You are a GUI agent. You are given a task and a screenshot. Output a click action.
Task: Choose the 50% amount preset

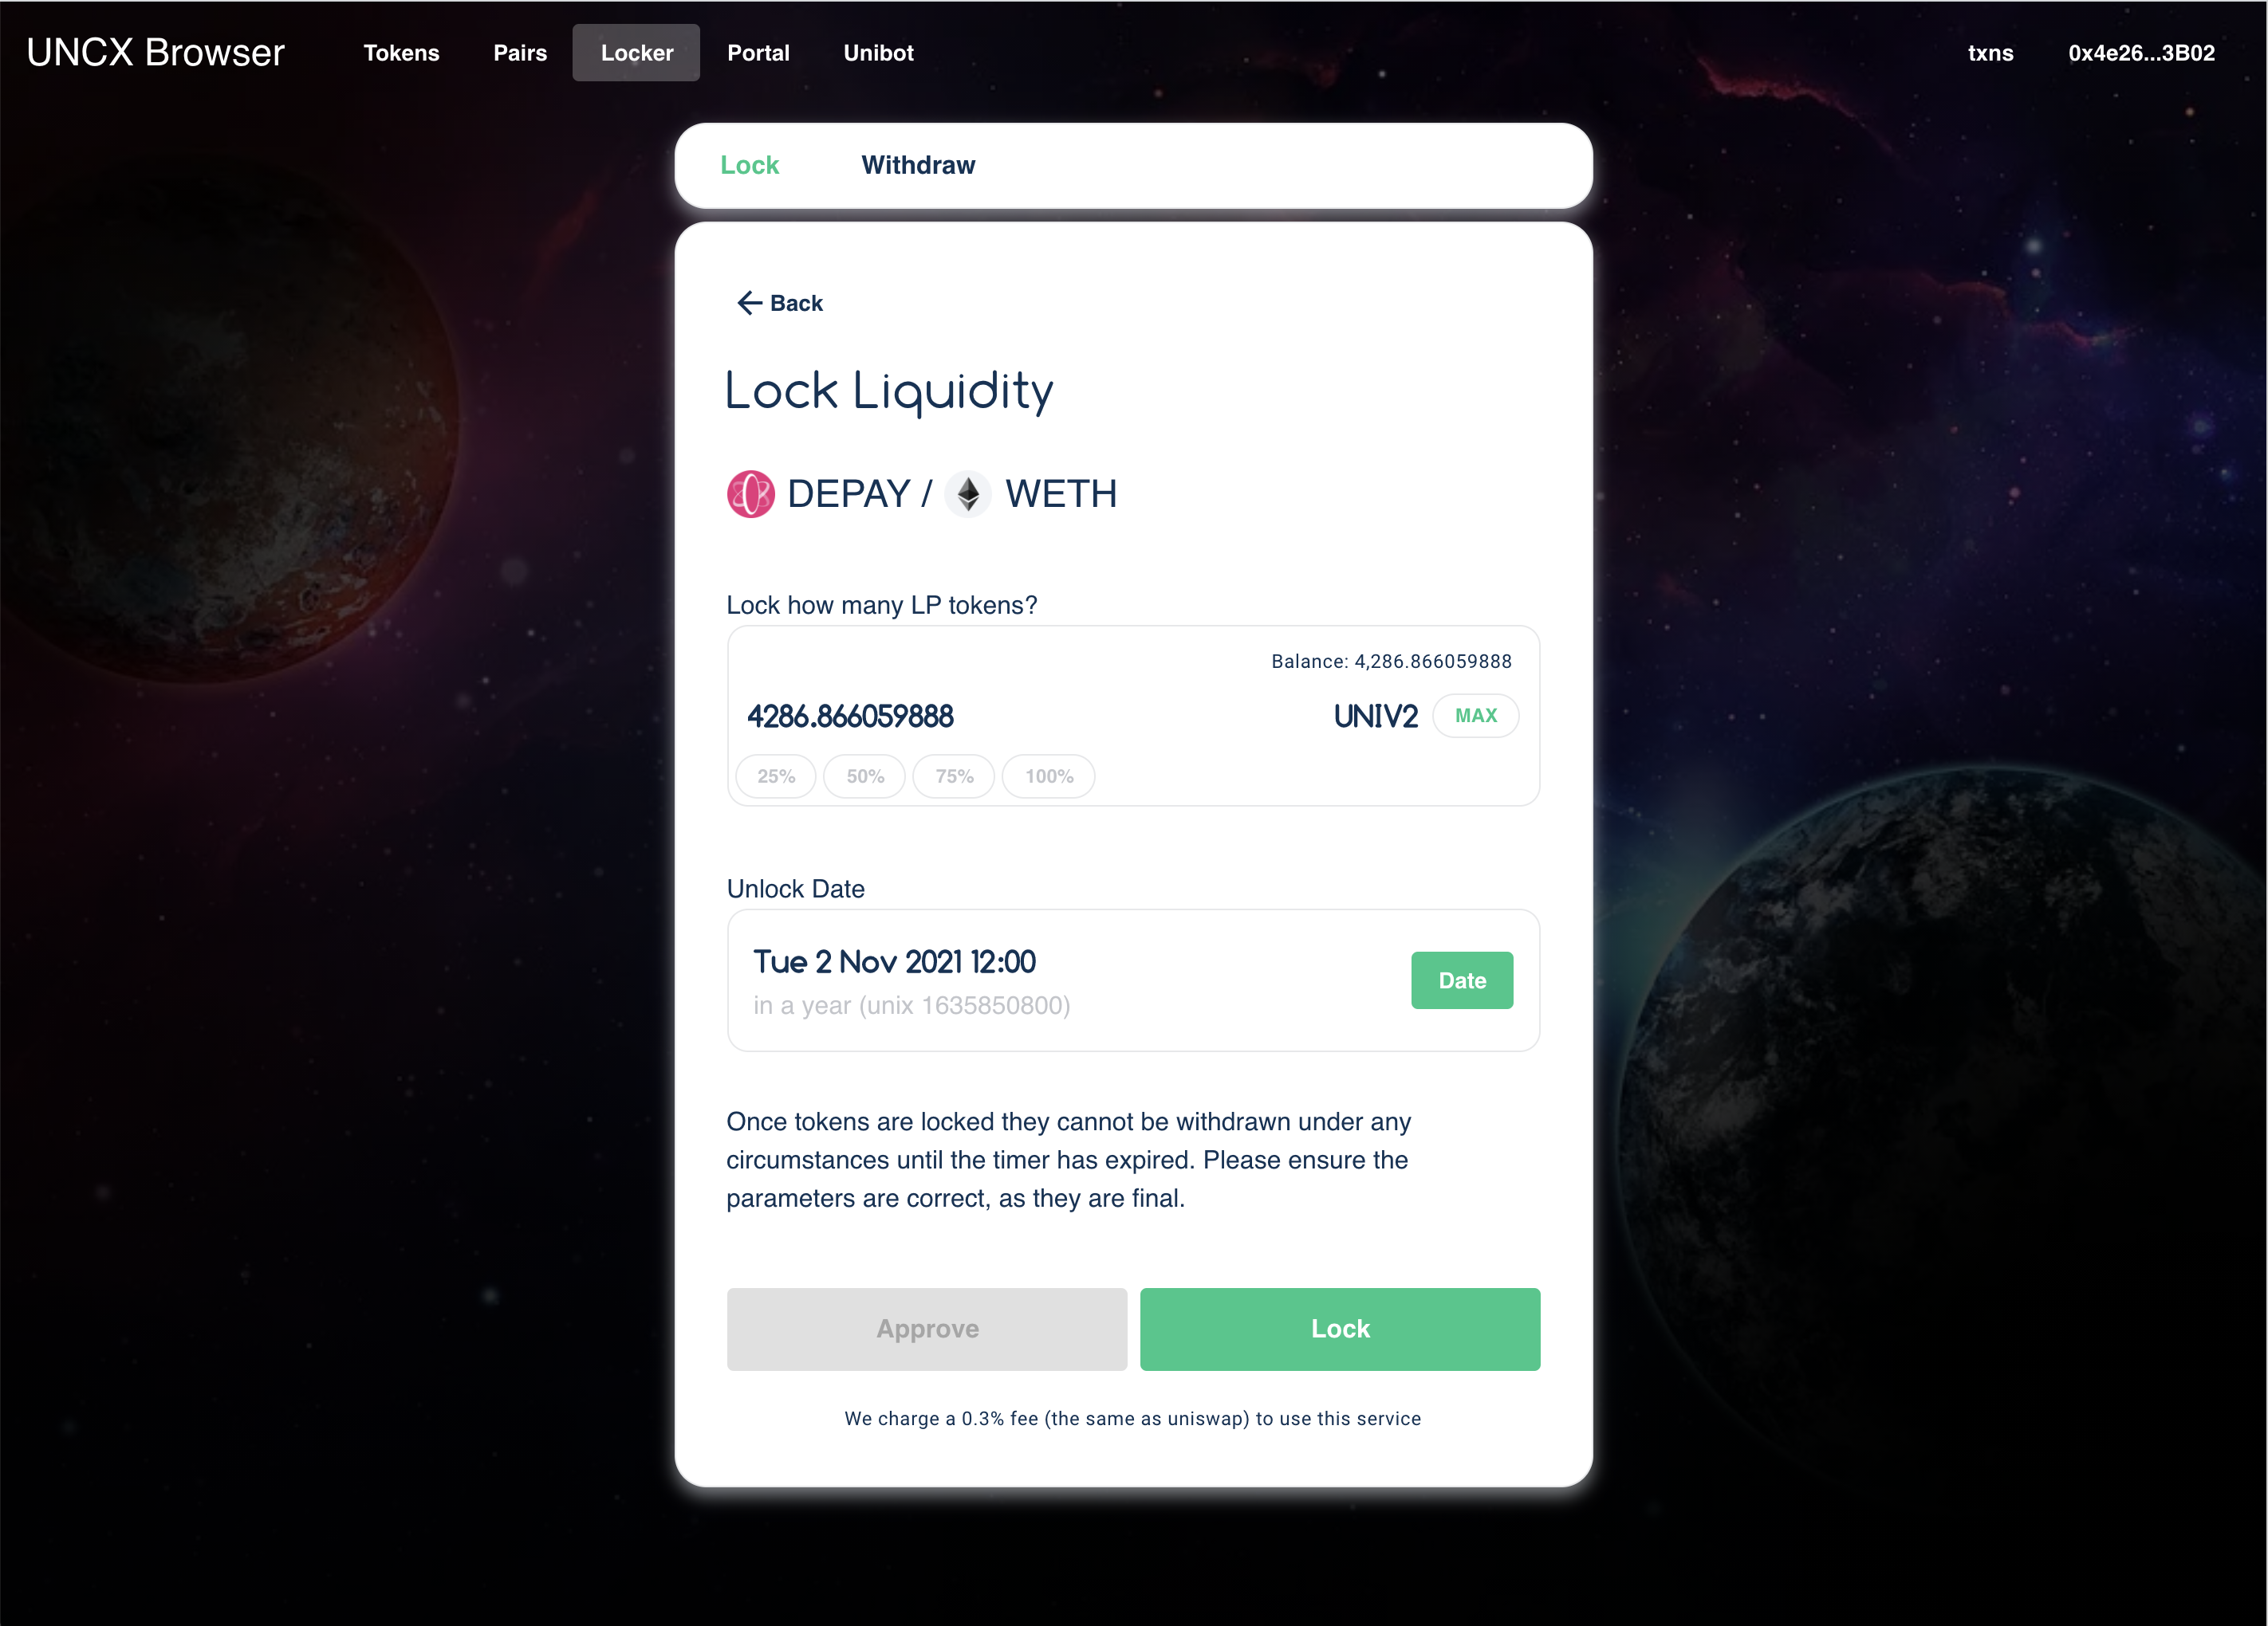click(865, 776)
